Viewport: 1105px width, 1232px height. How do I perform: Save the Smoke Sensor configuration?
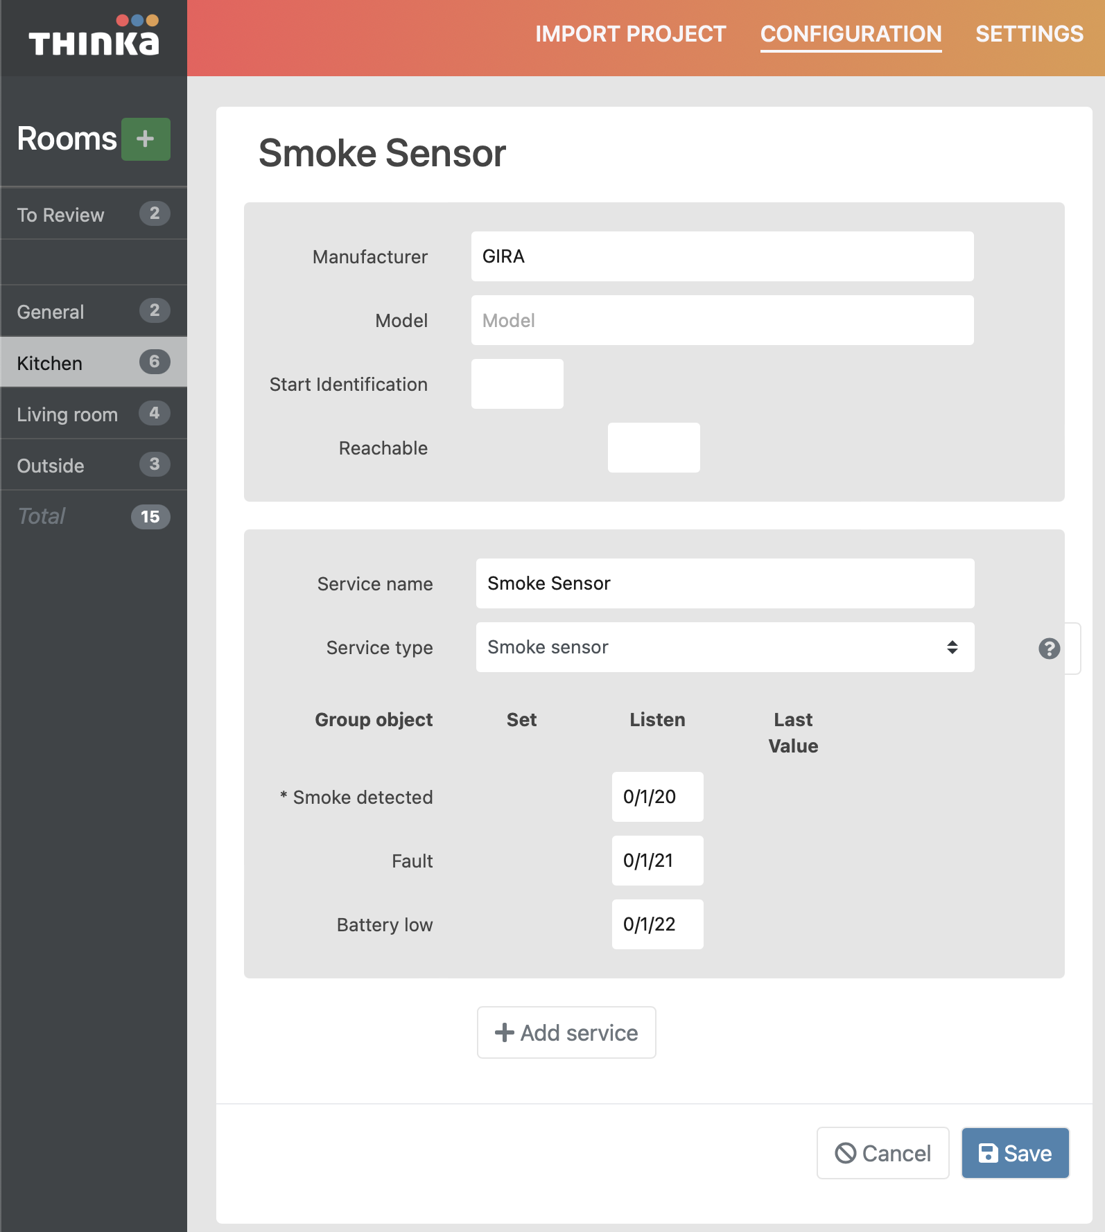[1015, 1153]
